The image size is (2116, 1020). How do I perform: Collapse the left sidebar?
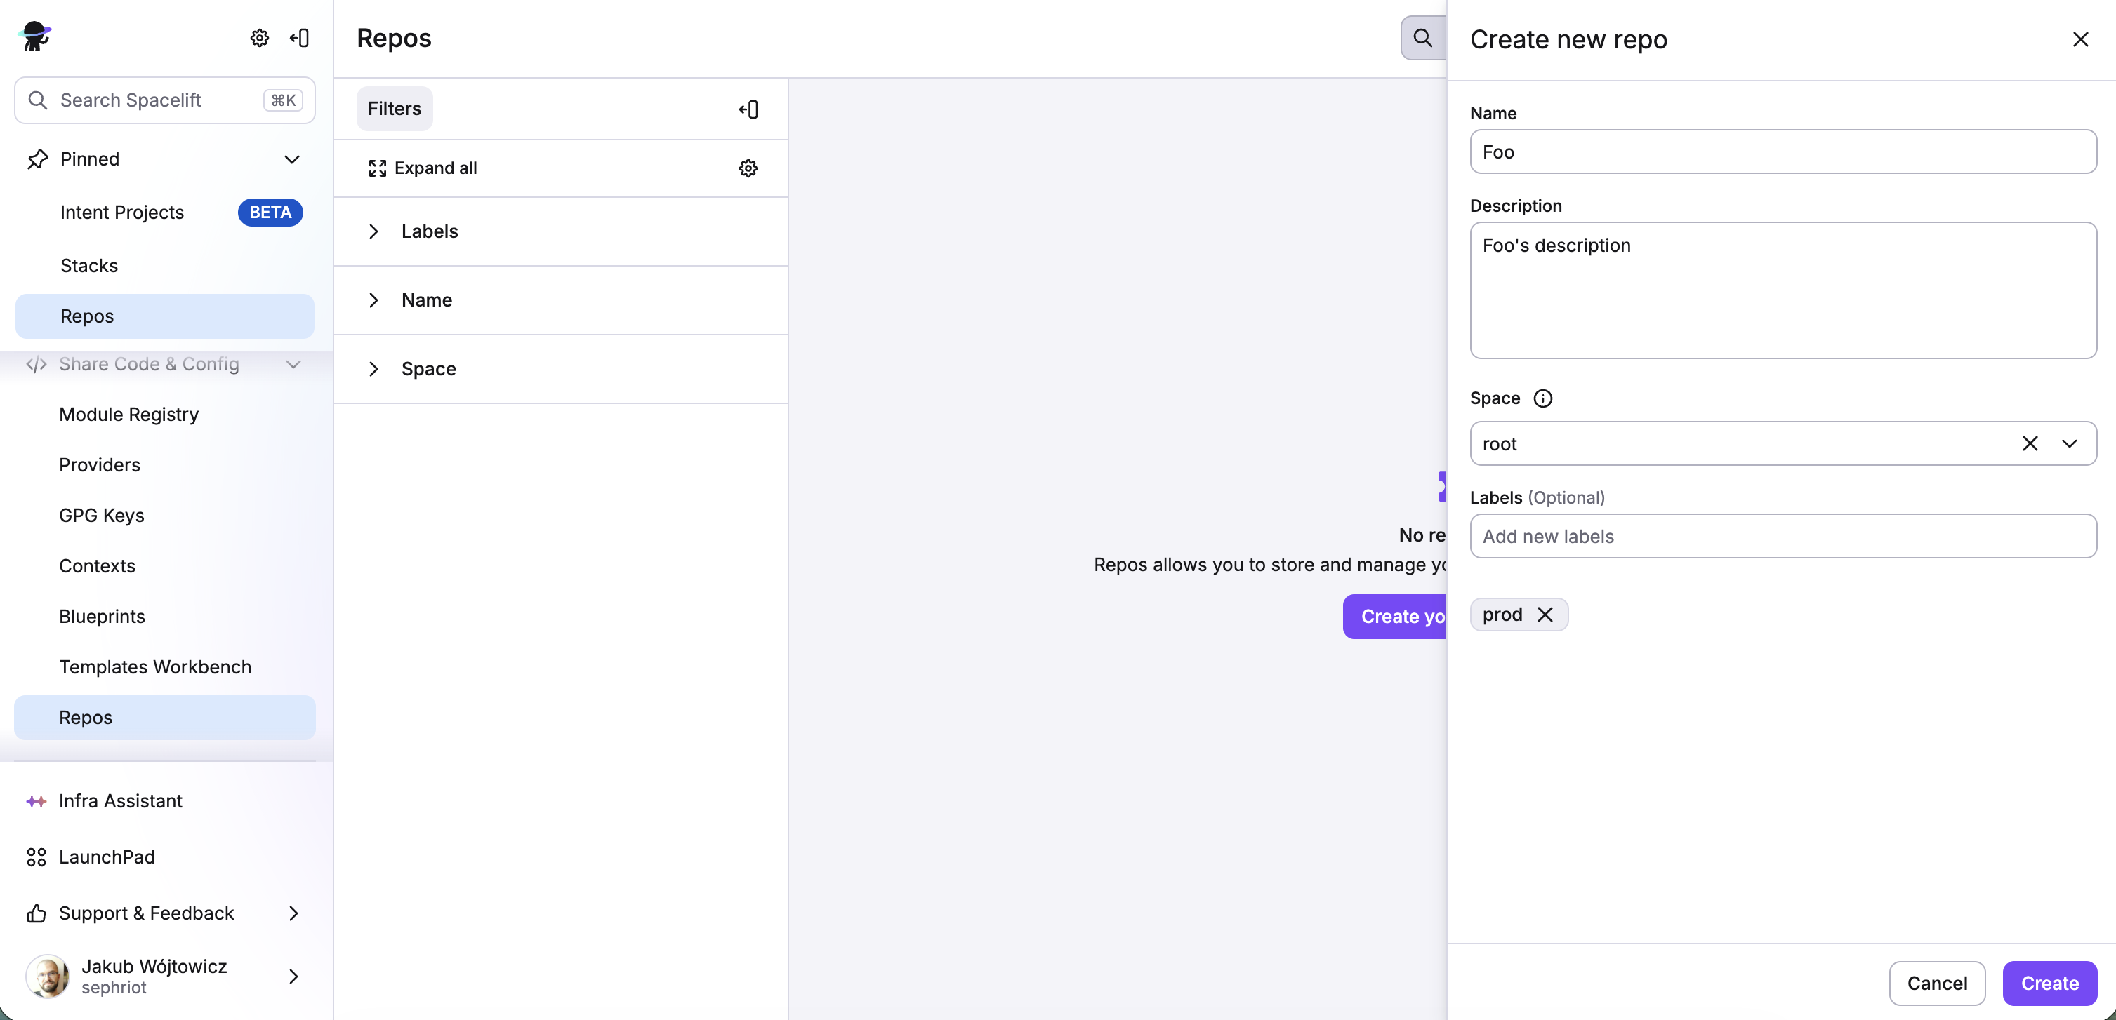pos(299,38)
